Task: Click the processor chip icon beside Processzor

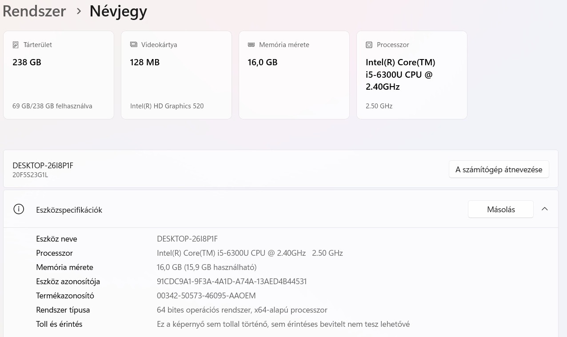Action: 369,45
